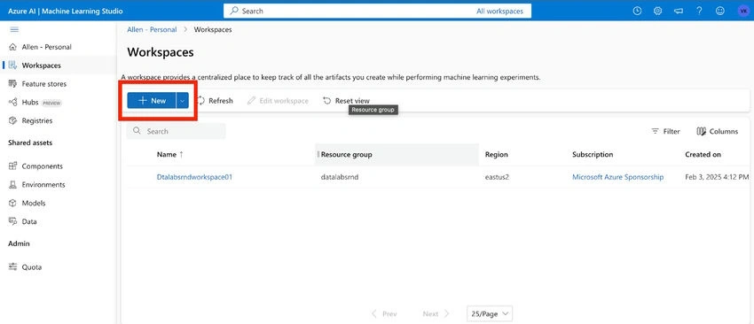Expand the New button dropdown arrow
The image size is (754, 324).
182,101
